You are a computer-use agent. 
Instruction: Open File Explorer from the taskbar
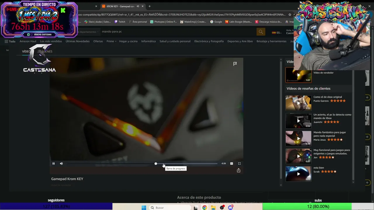click(213, 208)
